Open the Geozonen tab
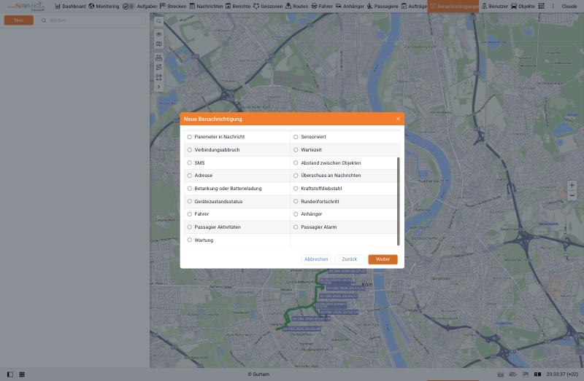Image resolution: width=584 pixels, height=381 pixels. coord(268,7)
